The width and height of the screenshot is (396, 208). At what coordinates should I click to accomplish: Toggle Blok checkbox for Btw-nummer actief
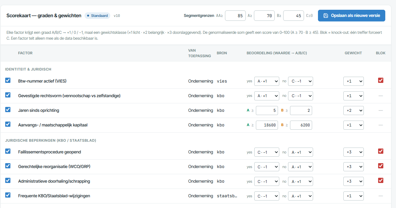(x=381, y=80)
